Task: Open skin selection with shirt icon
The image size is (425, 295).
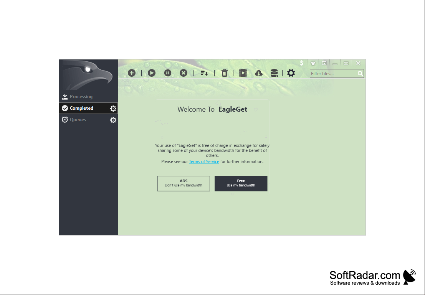Action: click(x=313, y=63)
